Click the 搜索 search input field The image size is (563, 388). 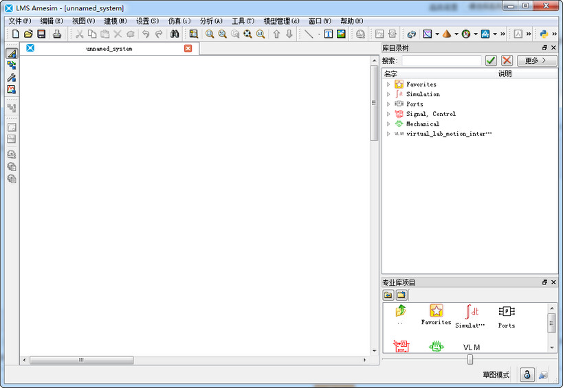441,60
